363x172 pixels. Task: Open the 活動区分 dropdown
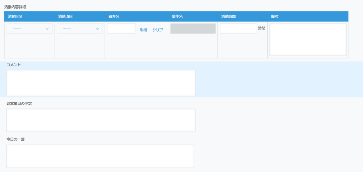point(29,29)
